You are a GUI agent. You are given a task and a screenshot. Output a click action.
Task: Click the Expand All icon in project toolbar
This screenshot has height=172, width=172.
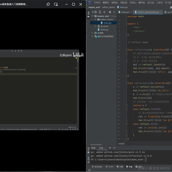click(x=100, y=12)
